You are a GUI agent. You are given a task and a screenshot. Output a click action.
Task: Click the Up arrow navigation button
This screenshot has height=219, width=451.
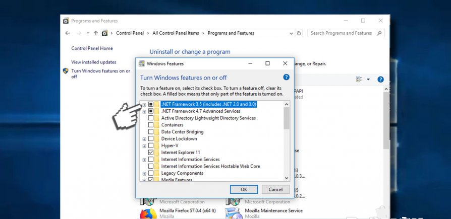[x=95, y=33]
